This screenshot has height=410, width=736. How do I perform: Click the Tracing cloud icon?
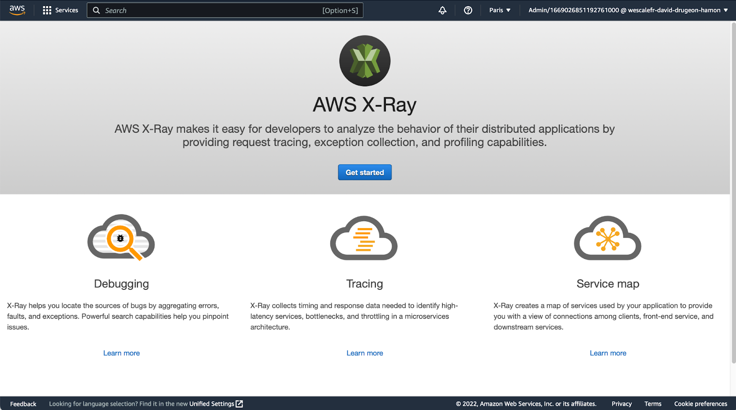(364, 238)
